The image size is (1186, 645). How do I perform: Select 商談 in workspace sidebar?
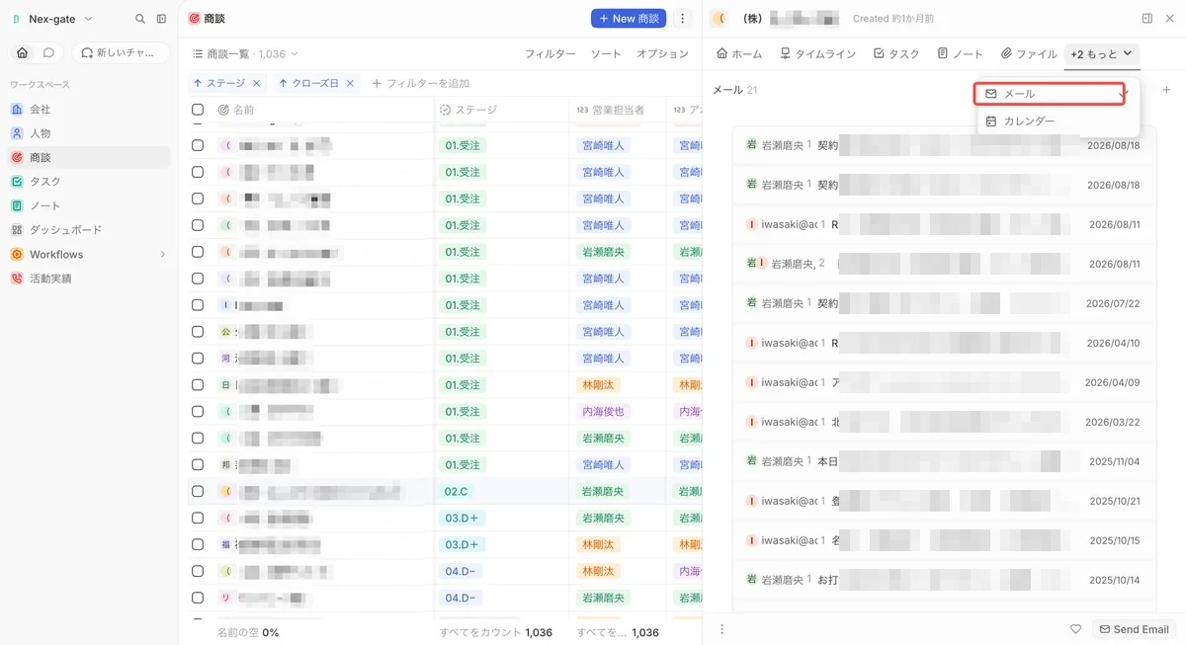coord(89,157)
